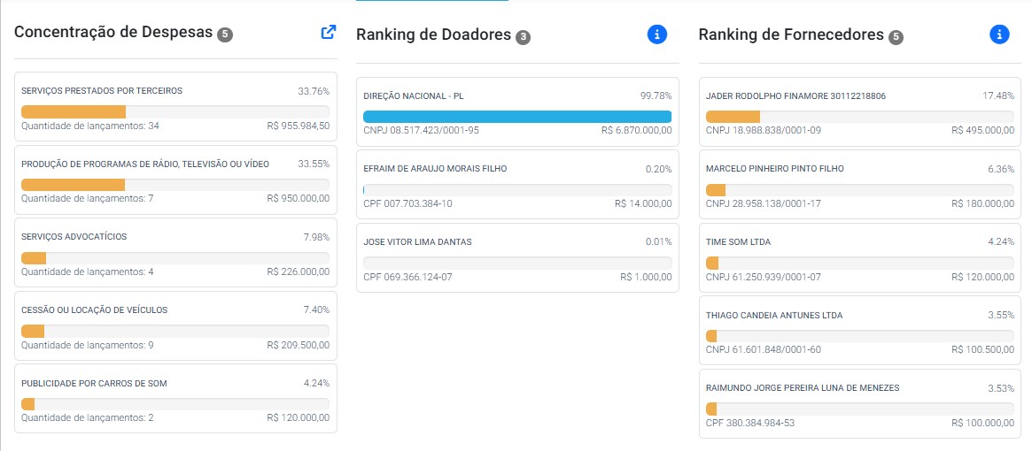Select the TIME SOM LTDA supplier
Viewport: 1032px width, 451px height.
click(859, 257)
